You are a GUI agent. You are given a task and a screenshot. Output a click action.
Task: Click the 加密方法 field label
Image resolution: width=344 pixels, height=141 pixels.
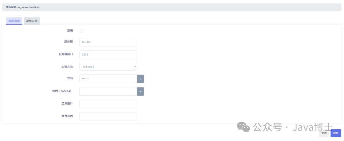(67, 67)
